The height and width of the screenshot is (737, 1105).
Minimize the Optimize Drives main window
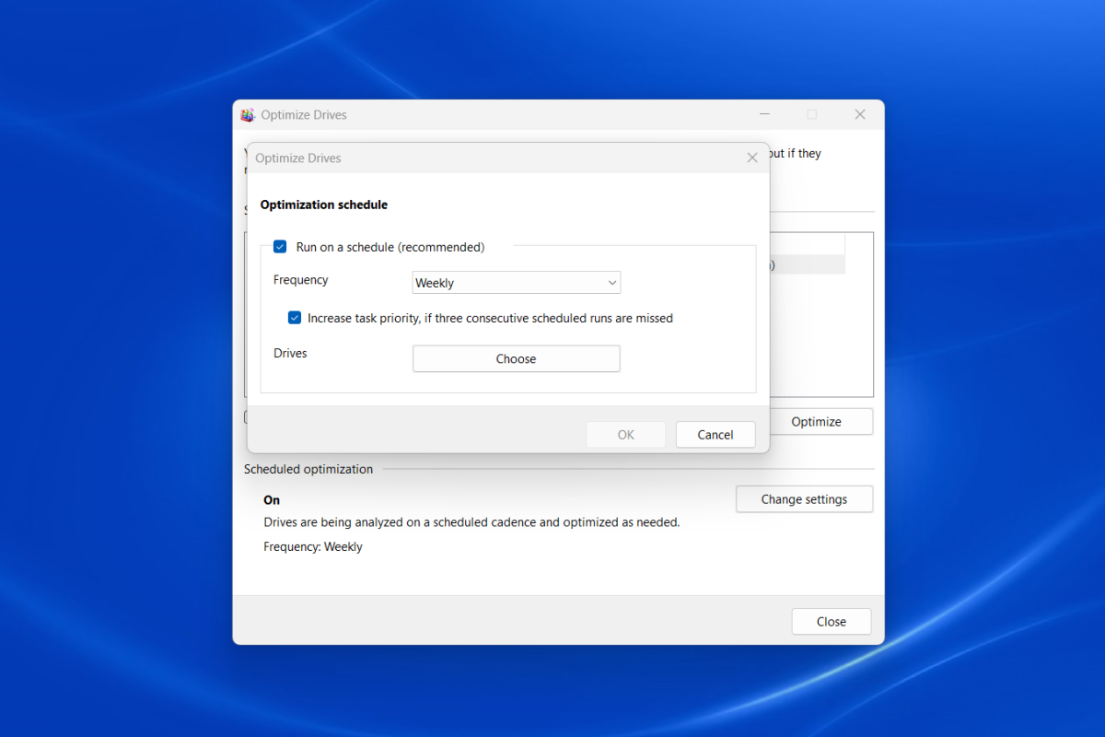pos(765,115)
